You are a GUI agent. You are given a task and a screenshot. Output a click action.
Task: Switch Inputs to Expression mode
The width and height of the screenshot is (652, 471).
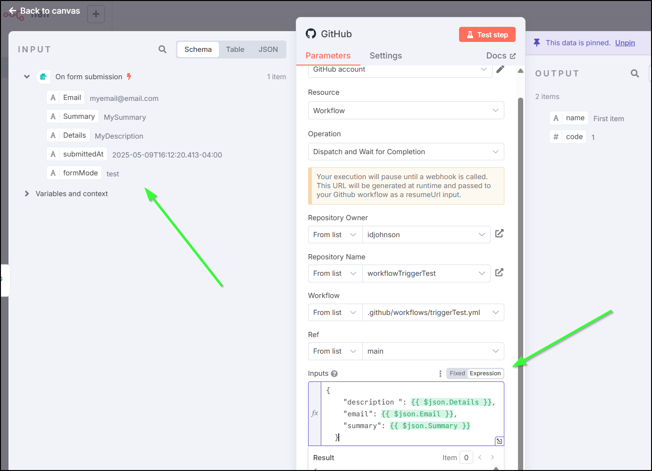point(485,373)
